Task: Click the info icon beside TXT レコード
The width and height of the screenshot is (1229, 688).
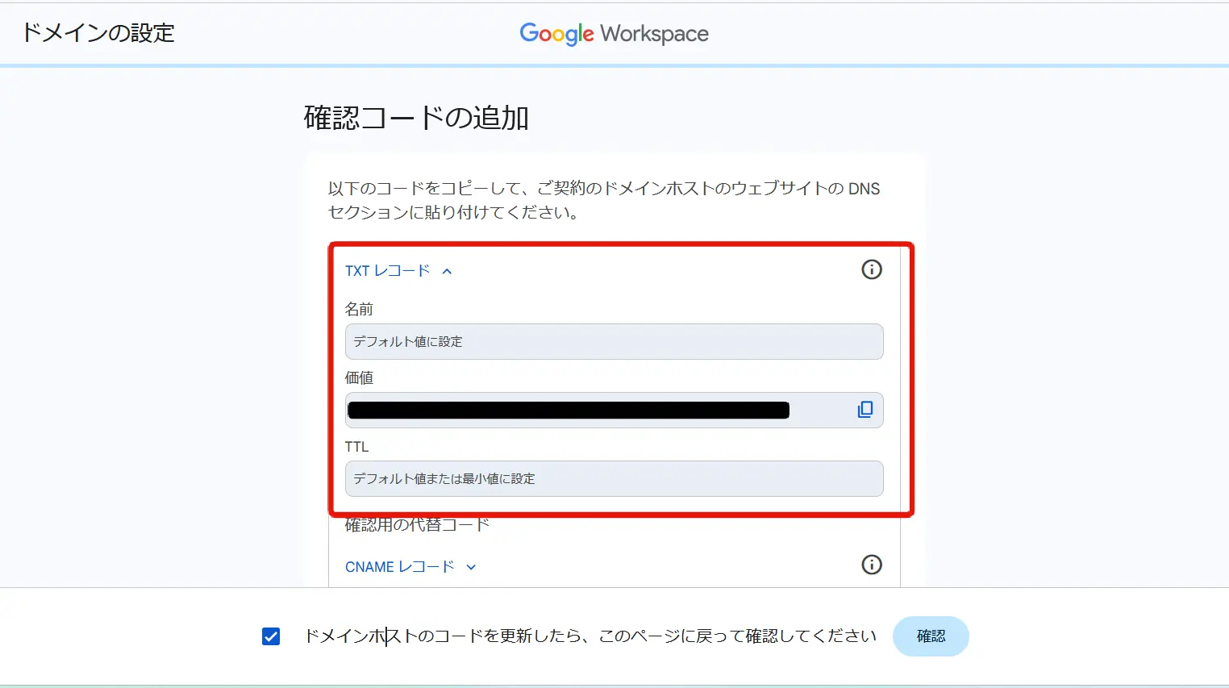Action: (x=871, y=269)
